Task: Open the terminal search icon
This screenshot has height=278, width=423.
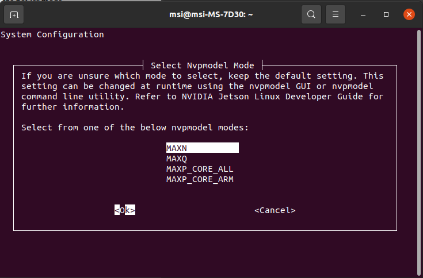Action: [311, 14]
